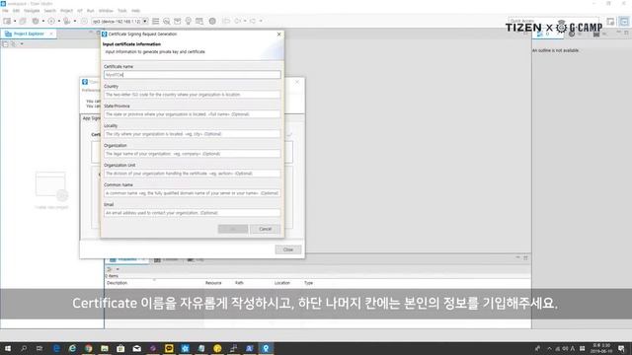Screen dimensions: 632x355
Task: Click the Build toolbar icon
Action: [x=36, y=21]
